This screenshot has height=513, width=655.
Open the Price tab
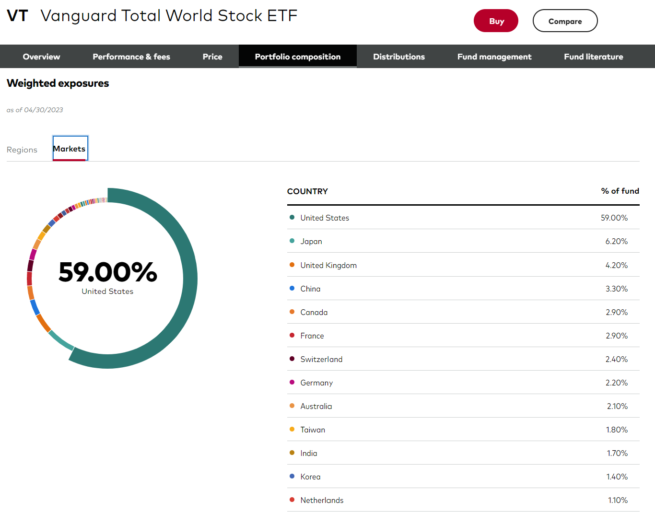[x=212, y=57]
